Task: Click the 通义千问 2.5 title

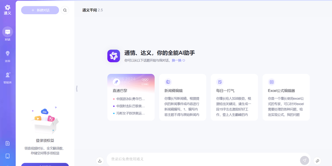Action: (93, 10)
